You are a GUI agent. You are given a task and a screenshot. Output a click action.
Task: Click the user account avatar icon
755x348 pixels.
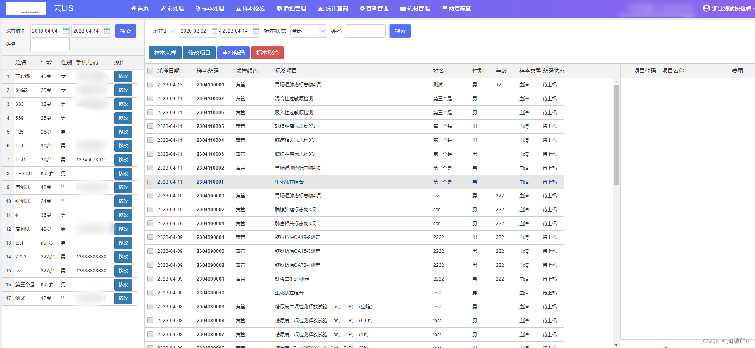pos(706,8)
